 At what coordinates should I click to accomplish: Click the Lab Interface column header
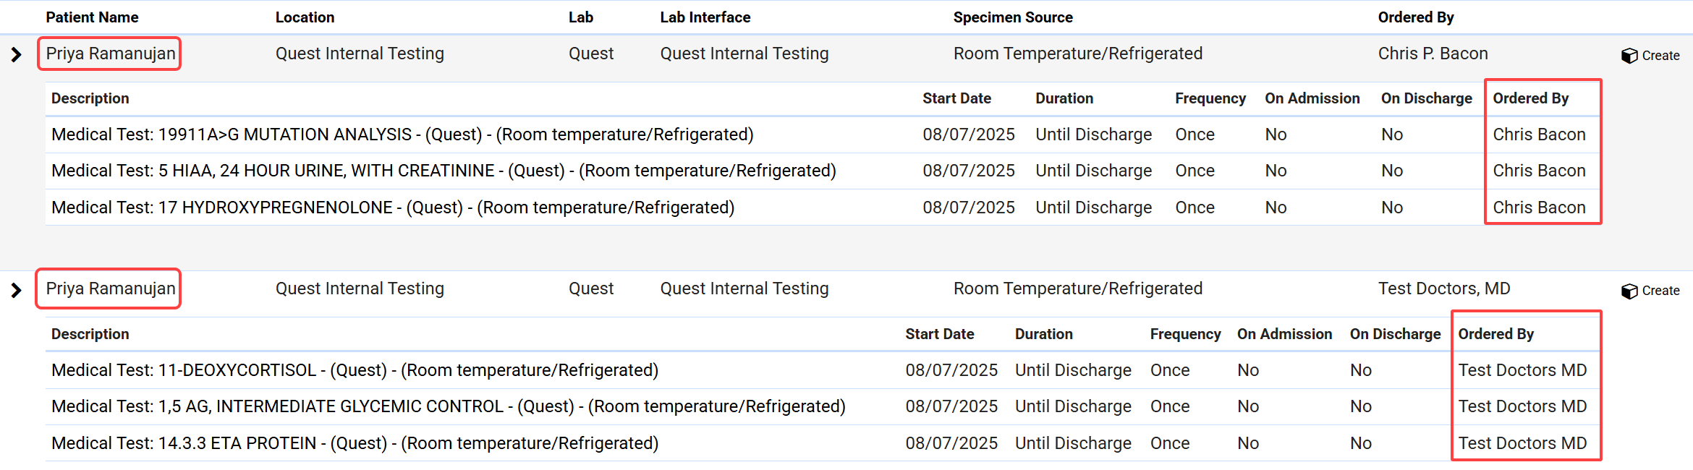point(705,17)
